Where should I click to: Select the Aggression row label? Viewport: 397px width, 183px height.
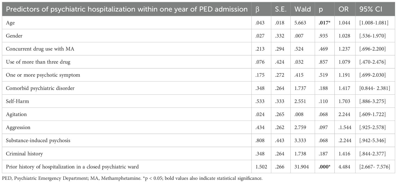(18, 127)
